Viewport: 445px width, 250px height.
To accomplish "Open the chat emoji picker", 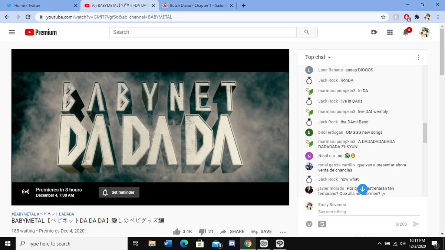I will click(x=309, y=224).
